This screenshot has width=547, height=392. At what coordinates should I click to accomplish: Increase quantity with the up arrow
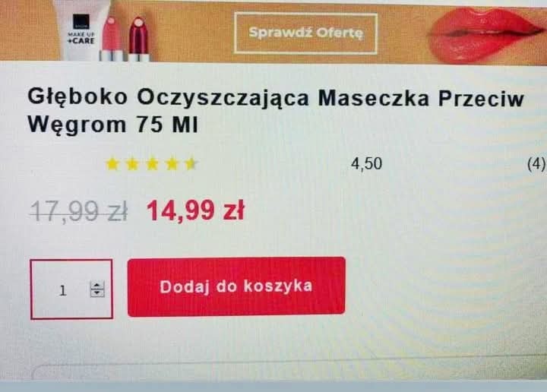(97, 286)
